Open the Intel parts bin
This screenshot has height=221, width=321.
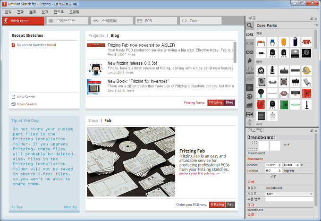click(250, 79)
